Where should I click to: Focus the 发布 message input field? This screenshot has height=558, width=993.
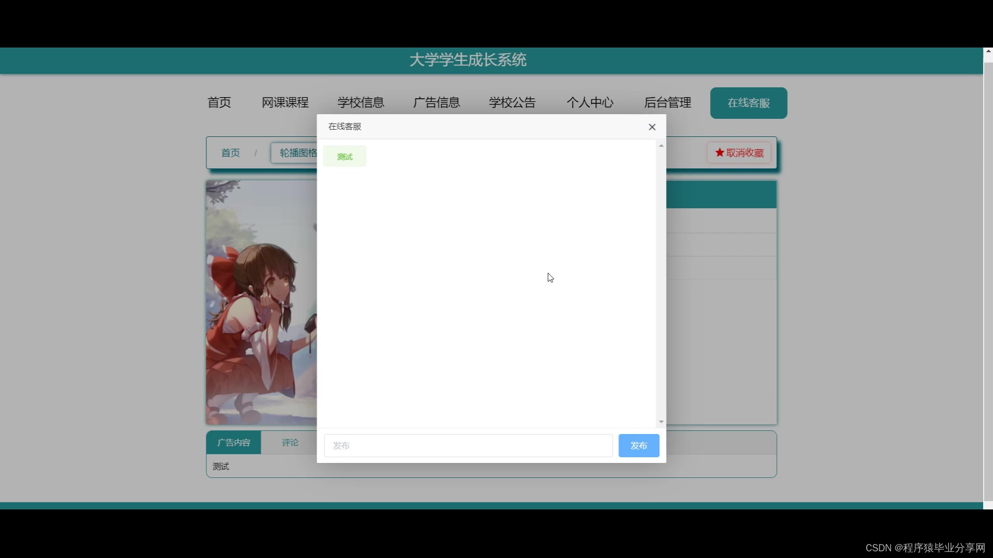click(x=468, y=445)
